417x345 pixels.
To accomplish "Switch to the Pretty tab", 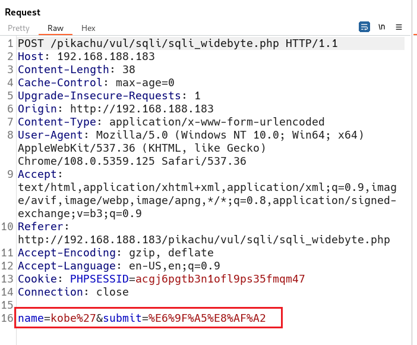I will click(x=18, y=28).
